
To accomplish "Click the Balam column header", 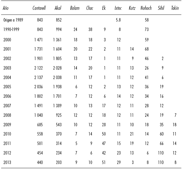I will tap(74, 8).
